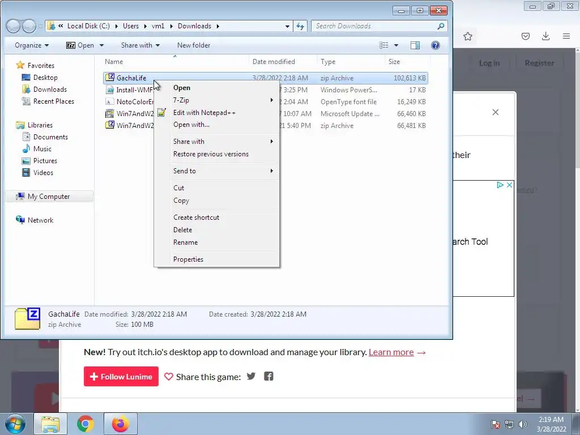Viewport: 580px width, 435px height.
Task: Open the Music library
Action: [42, 149]
